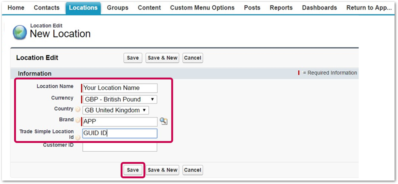
Task: Click the globe Location icon
Action: point(19,32)
